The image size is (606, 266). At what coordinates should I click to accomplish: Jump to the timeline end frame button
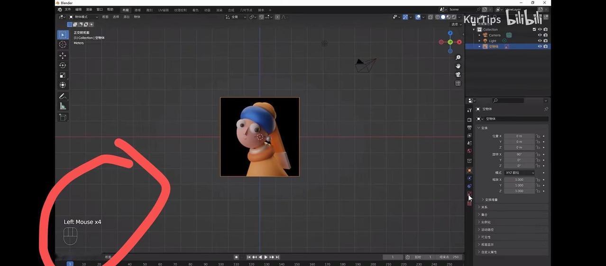click(277, 257)
